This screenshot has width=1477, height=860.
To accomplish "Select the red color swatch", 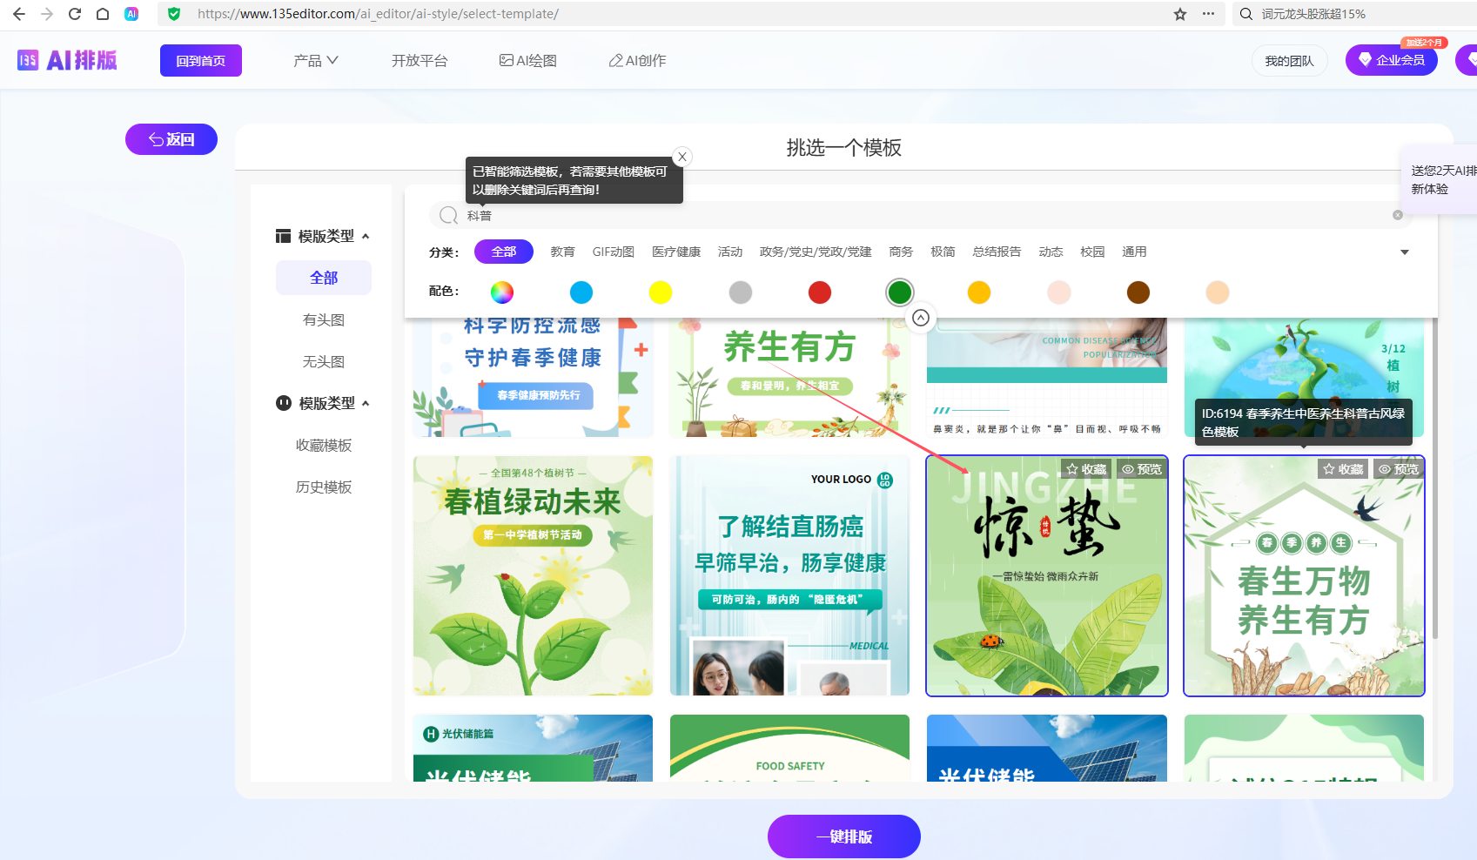I will (x=820, y=292).
